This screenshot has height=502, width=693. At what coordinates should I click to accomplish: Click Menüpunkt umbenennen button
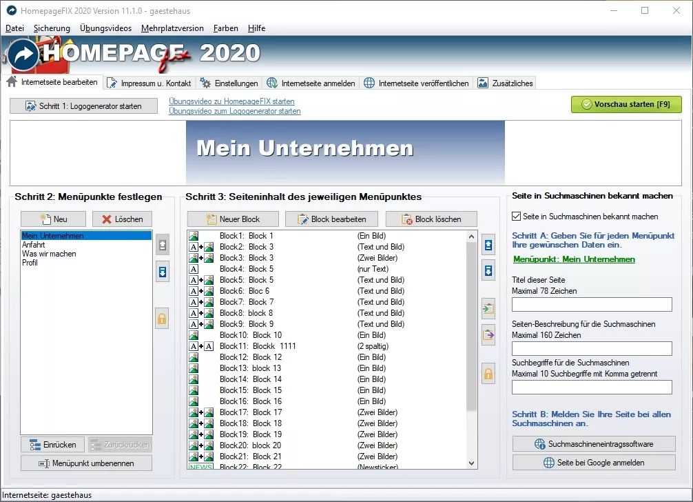[x=87, y=463]
